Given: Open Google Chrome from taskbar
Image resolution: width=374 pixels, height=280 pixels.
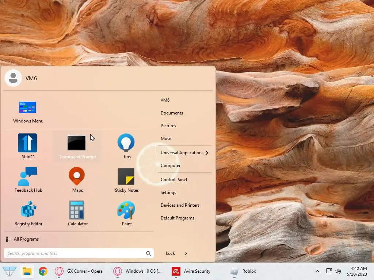Looking at the screenshot, I should pos(43,271).
